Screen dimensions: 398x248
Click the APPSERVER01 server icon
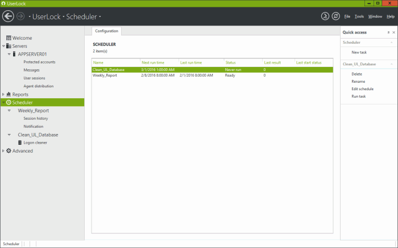tap(14, 54)
